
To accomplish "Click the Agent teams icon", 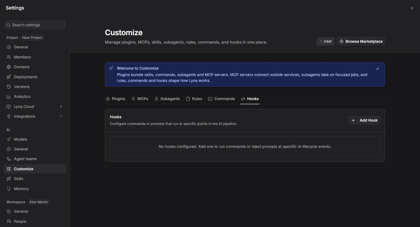I will [x=9, y=159].
